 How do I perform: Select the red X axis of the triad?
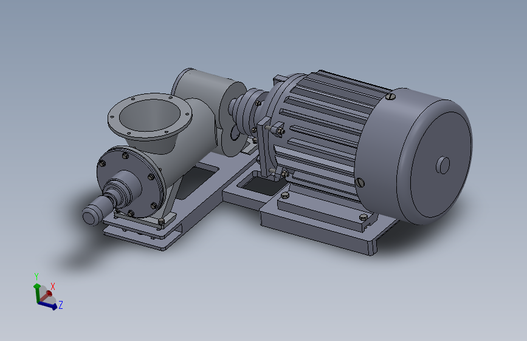47,295
